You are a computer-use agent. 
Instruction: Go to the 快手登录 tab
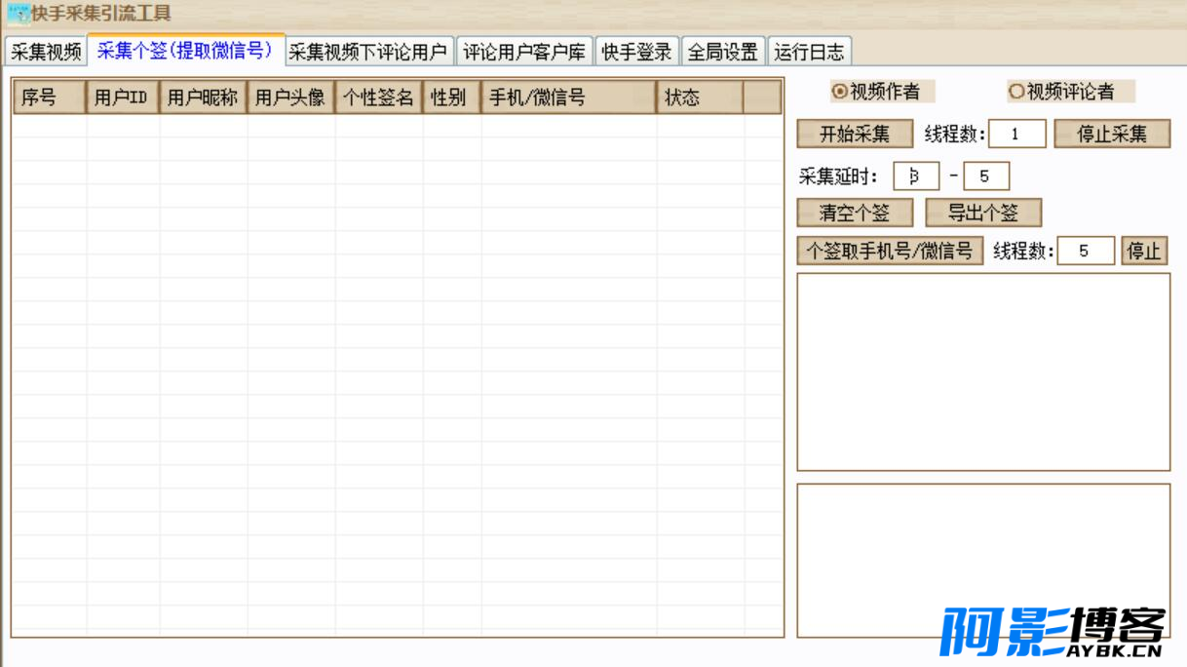[637, 52]
